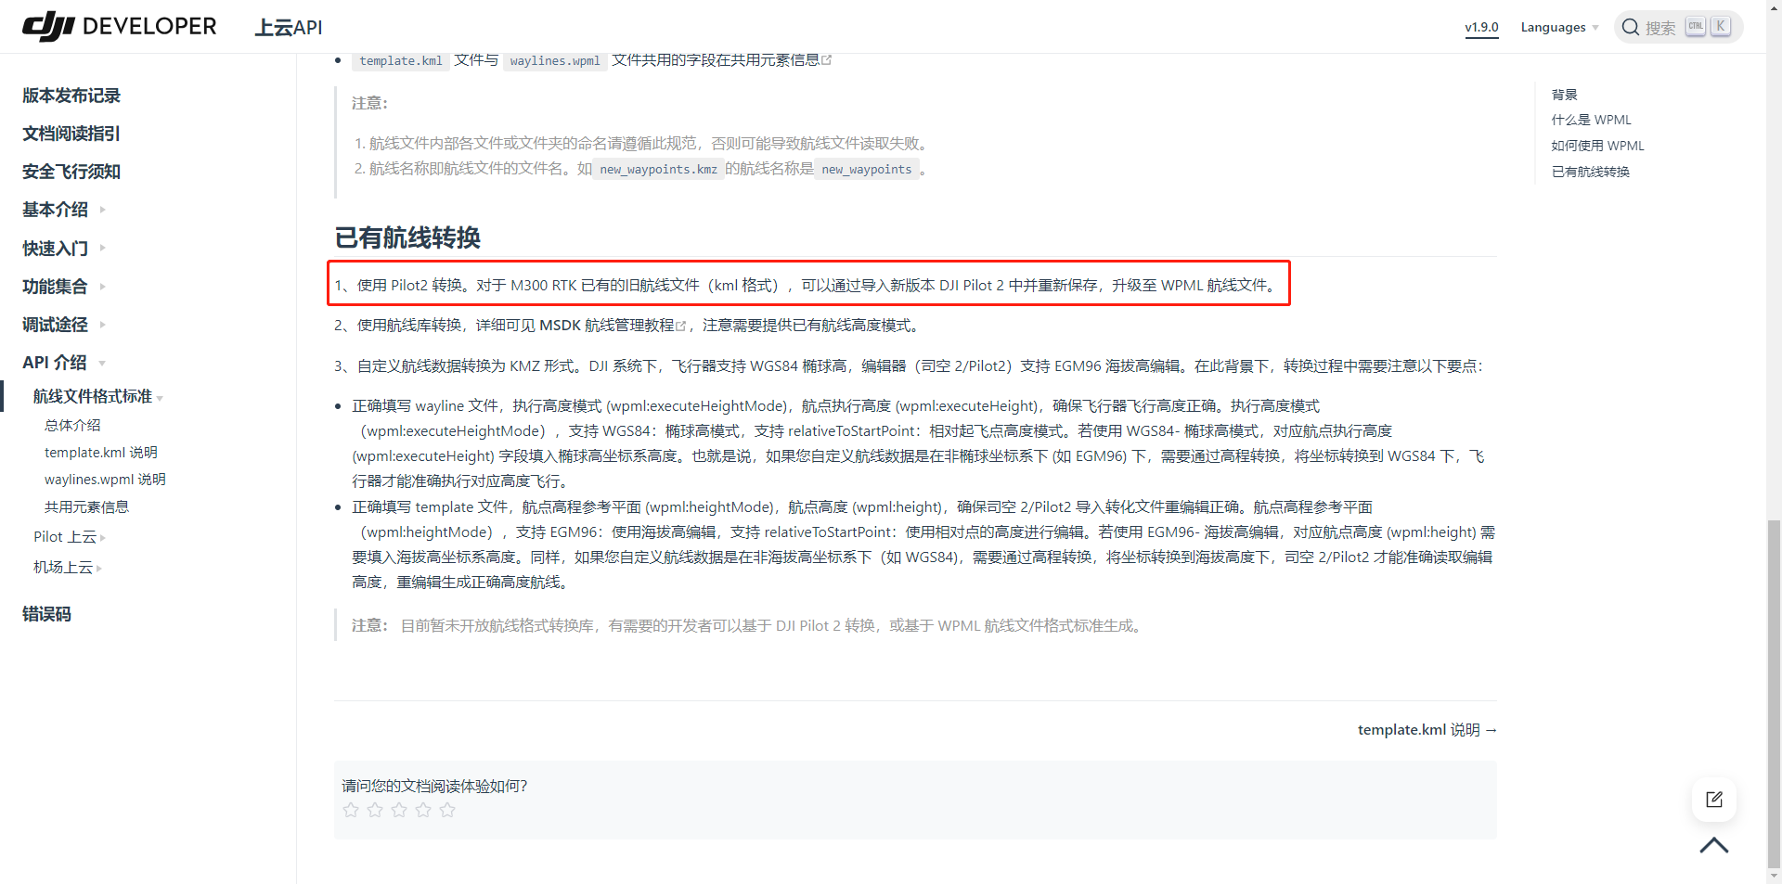Rate the doc with second star
Viewport: 1782px width, 884px height.
point(375,810)
